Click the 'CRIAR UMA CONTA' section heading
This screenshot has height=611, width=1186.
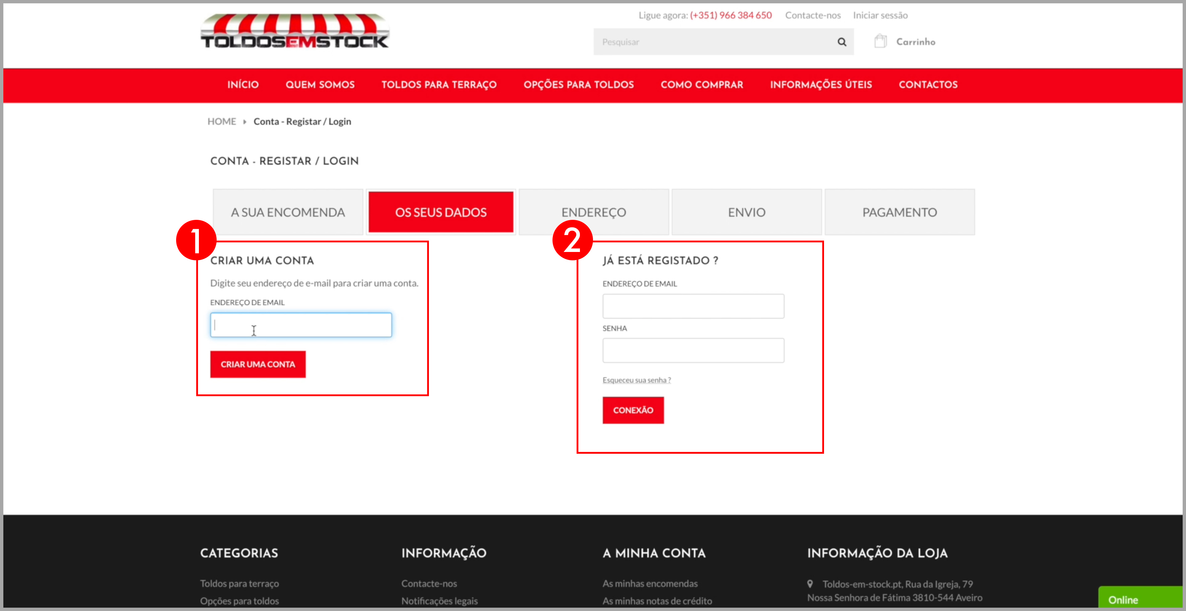pos(262,261)
